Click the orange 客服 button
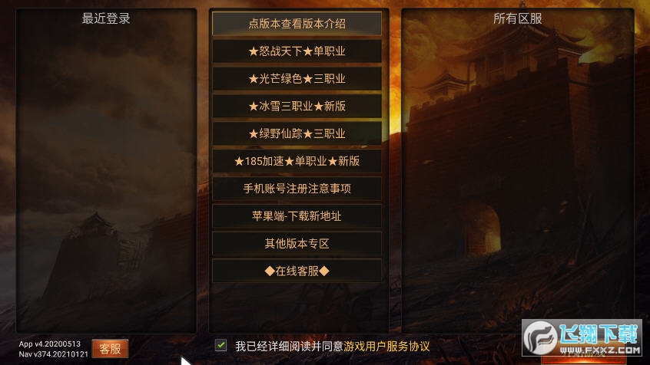The width and height of the screenshot is (650, 365). click(110, 349)
